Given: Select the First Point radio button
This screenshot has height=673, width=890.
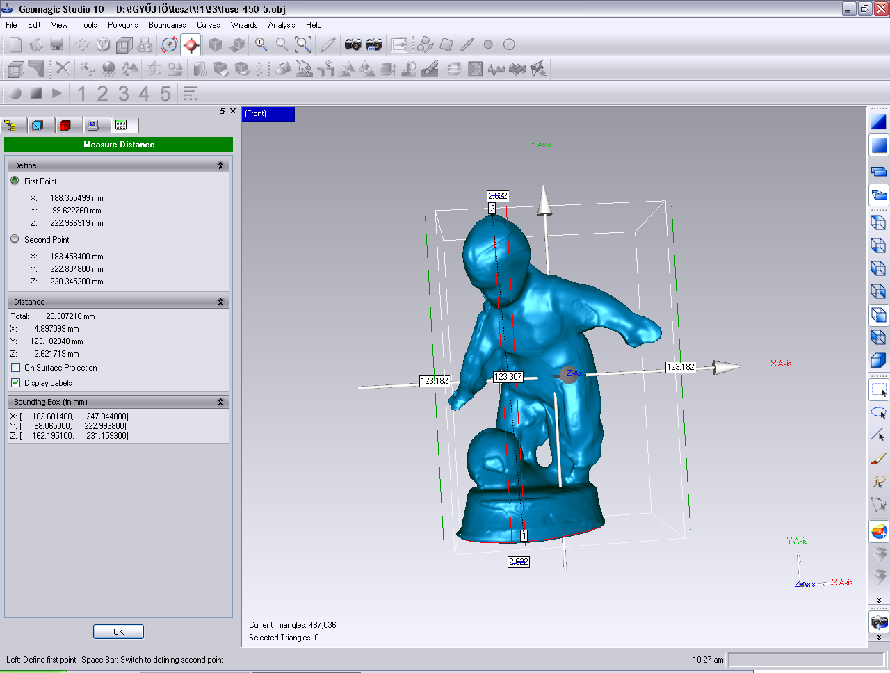Looking at the screenshot, I should tap(15, 181).
